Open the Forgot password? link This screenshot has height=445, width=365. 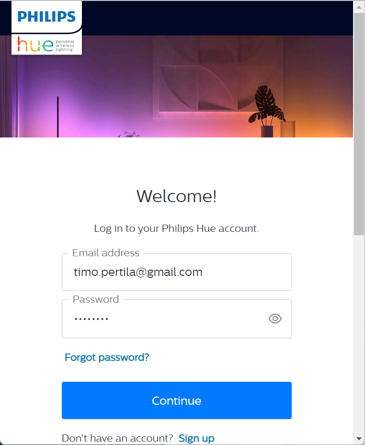[x=107, y=357]
